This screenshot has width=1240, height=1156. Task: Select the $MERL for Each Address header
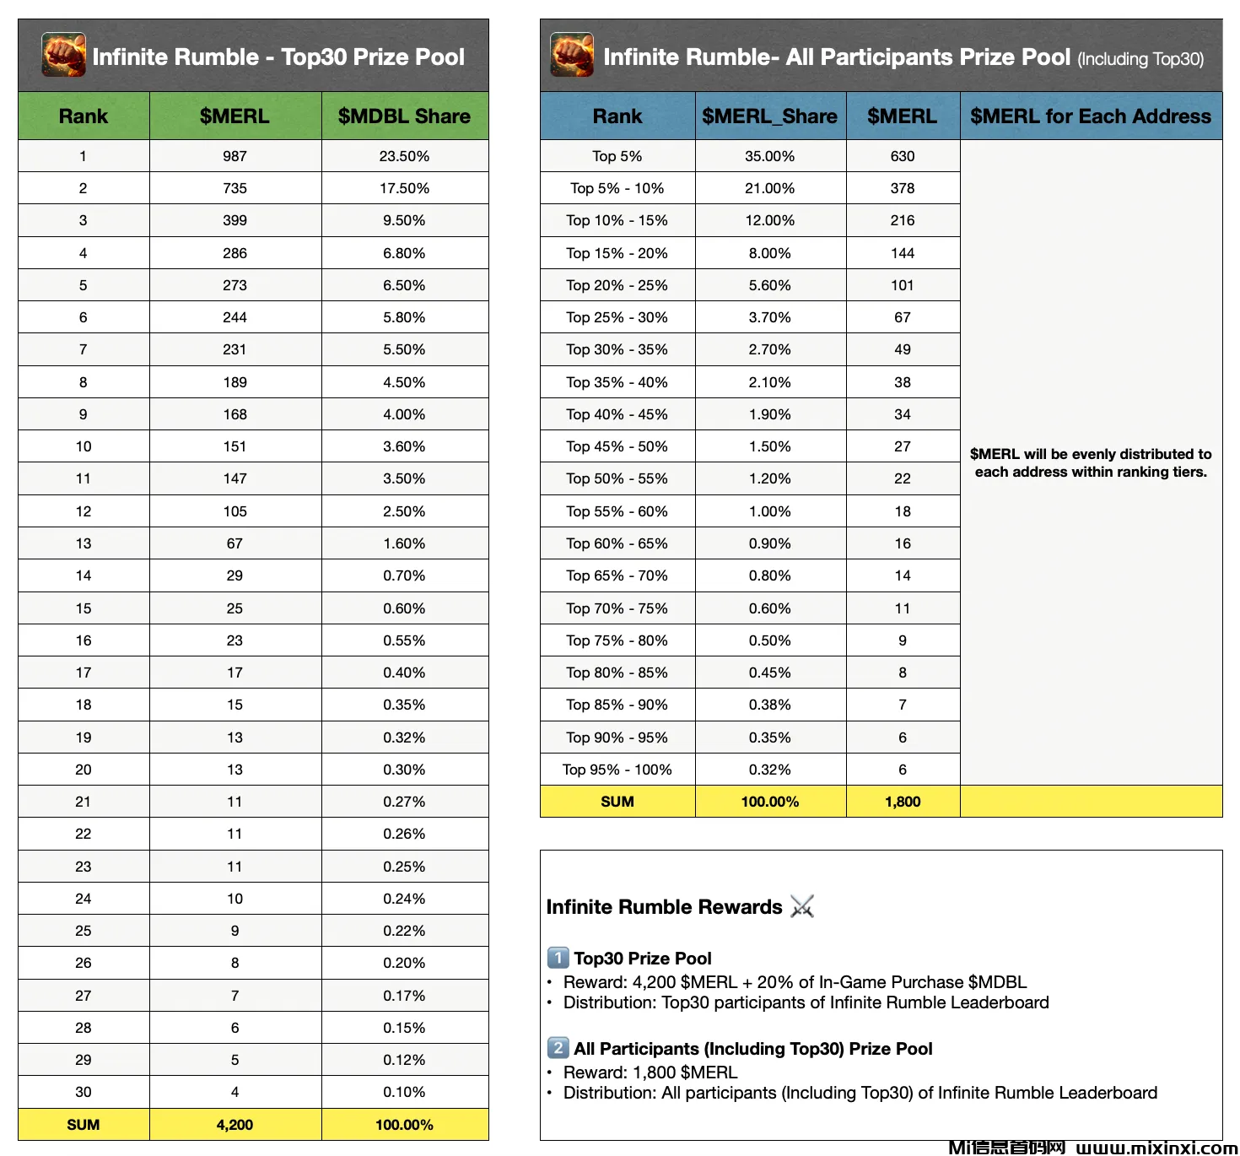1090,116
